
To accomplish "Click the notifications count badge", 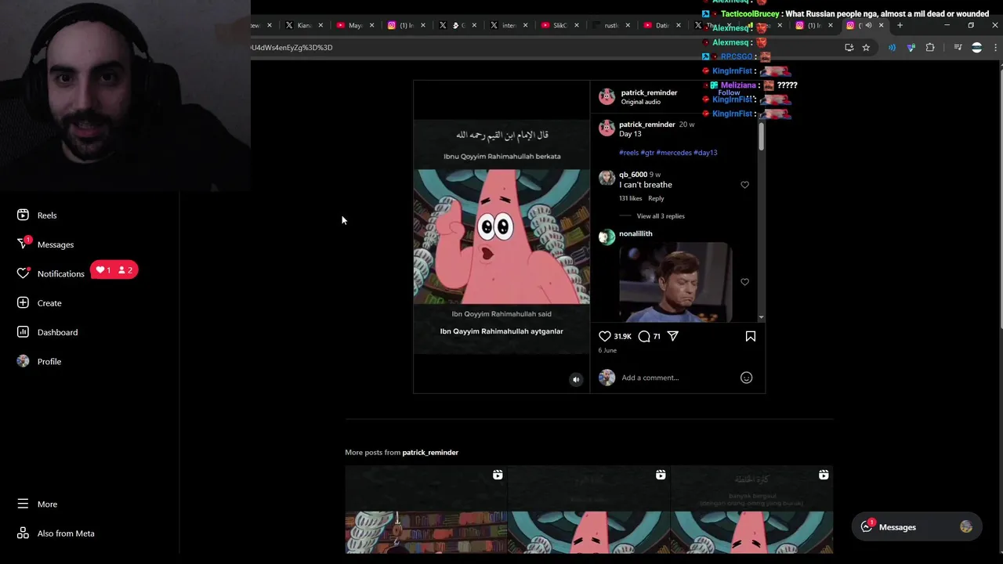I will [114, 270].
